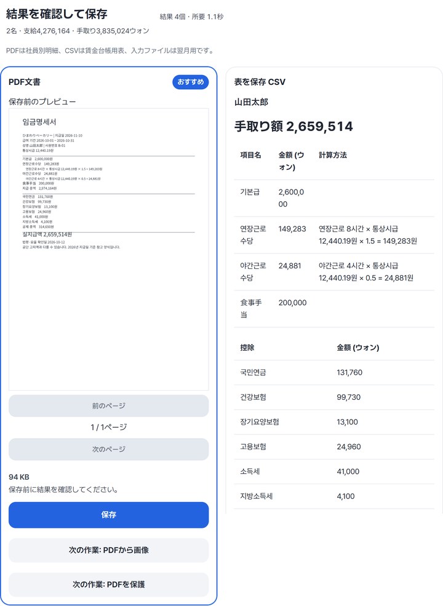The image size is (443, 606).
Task: Select the 연장근로수당 row label
Action: [x=253, y=234]
